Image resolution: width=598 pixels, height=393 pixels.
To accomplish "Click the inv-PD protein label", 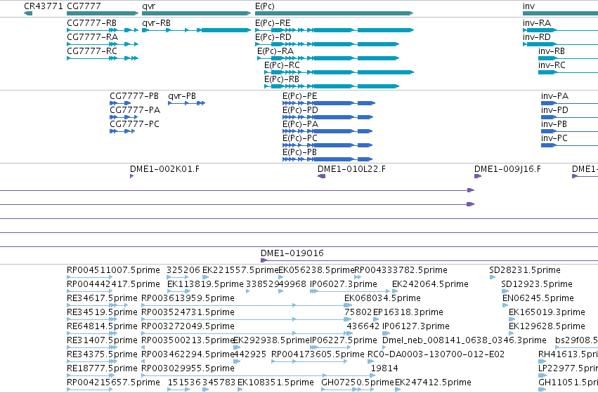I will coord(554,110).
